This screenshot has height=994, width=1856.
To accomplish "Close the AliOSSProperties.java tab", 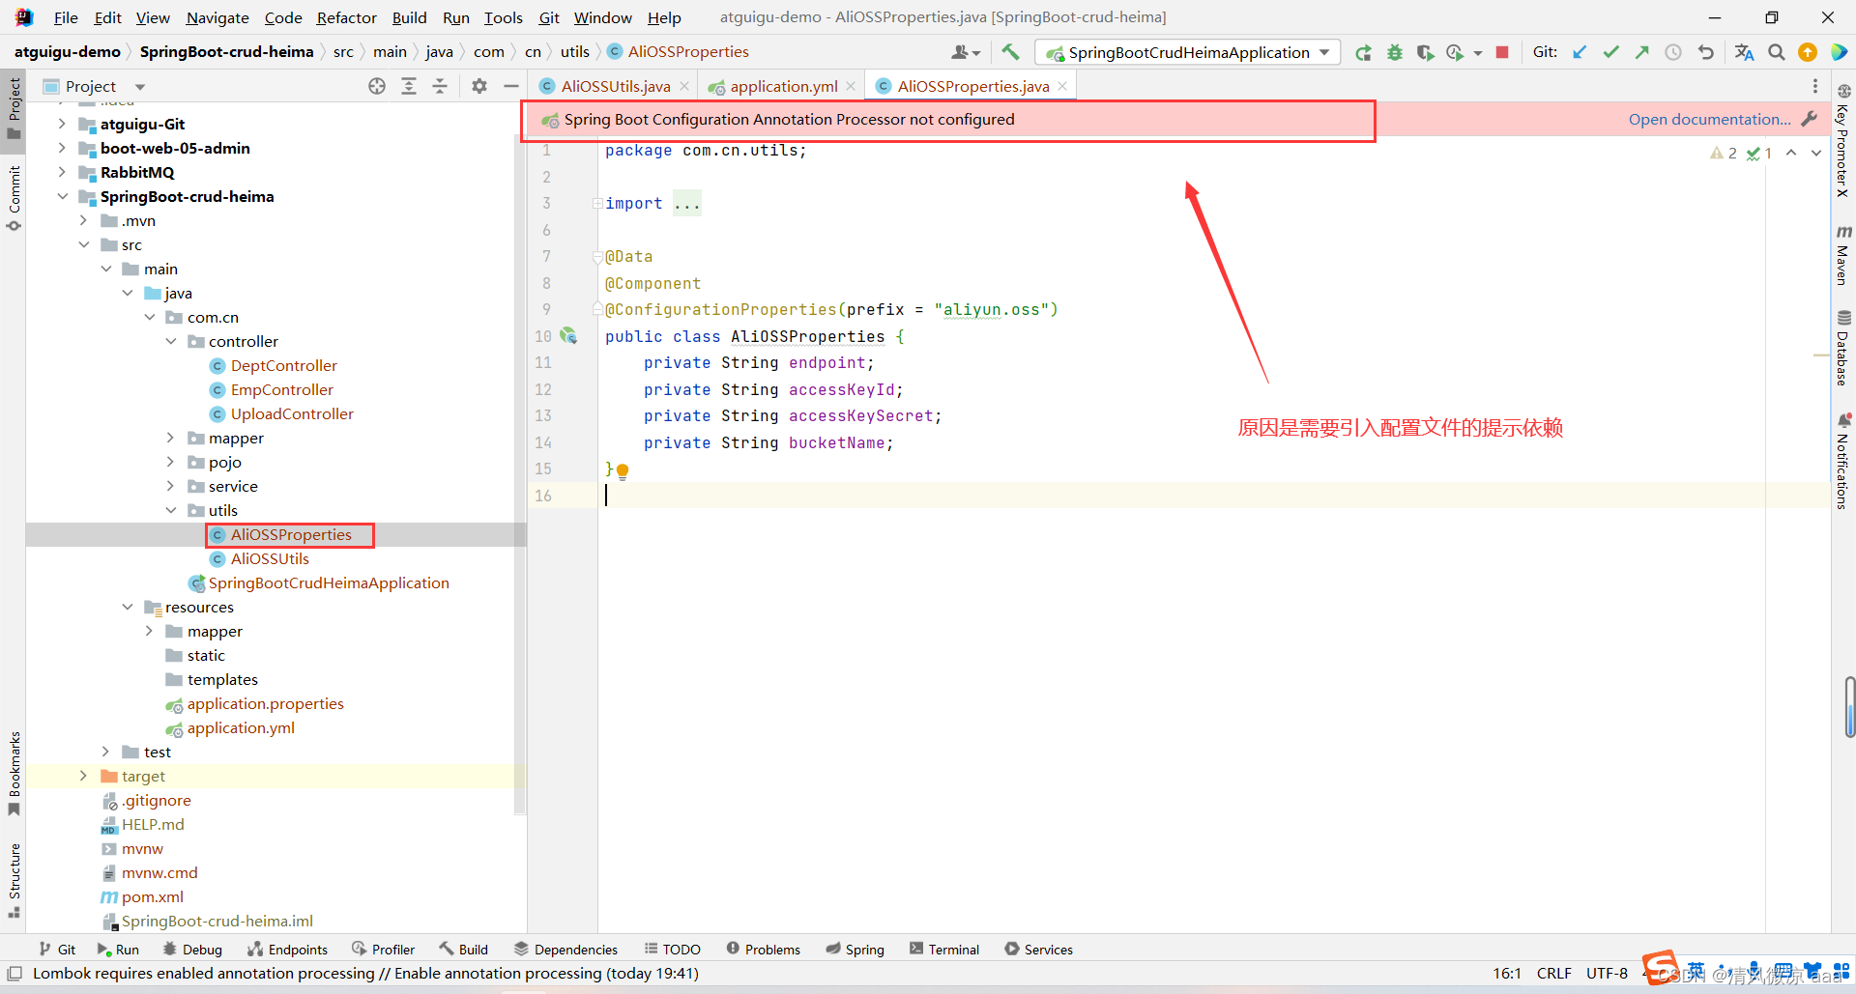I will pos(1062,86).
